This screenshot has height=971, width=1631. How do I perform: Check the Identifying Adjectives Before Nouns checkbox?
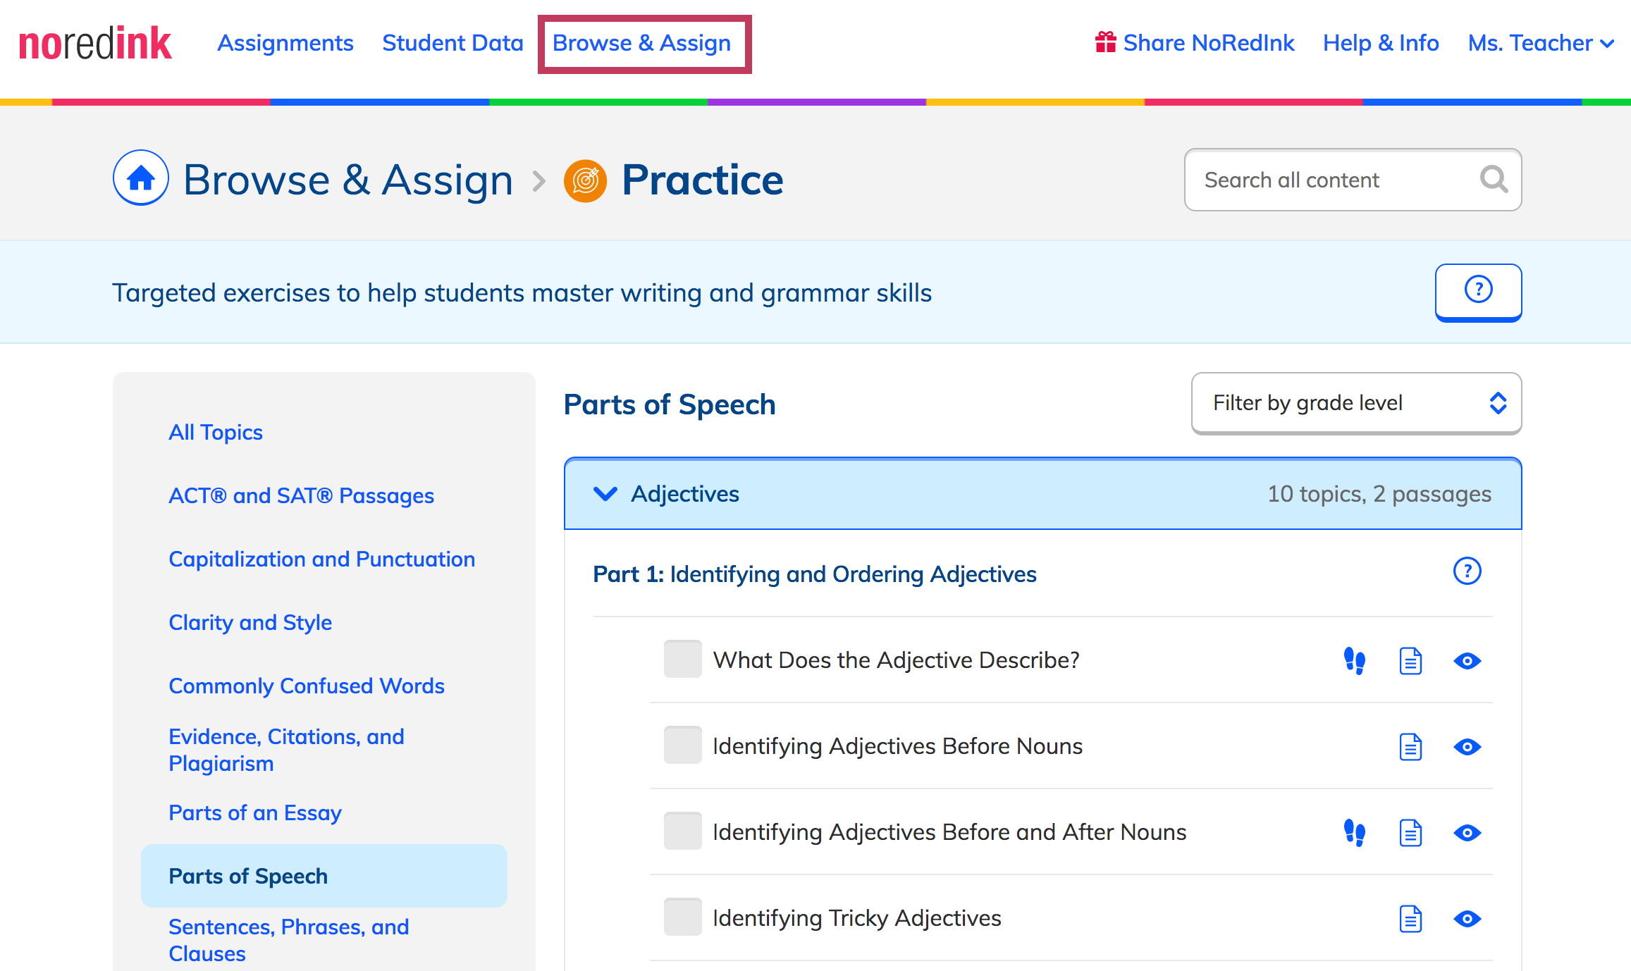tap(682, 745)
